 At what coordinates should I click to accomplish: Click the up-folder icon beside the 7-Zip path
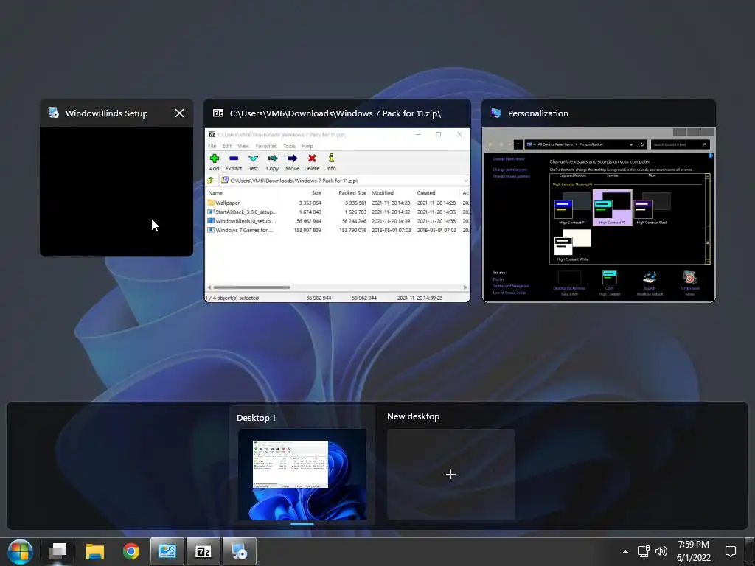[x=210, y=181]
